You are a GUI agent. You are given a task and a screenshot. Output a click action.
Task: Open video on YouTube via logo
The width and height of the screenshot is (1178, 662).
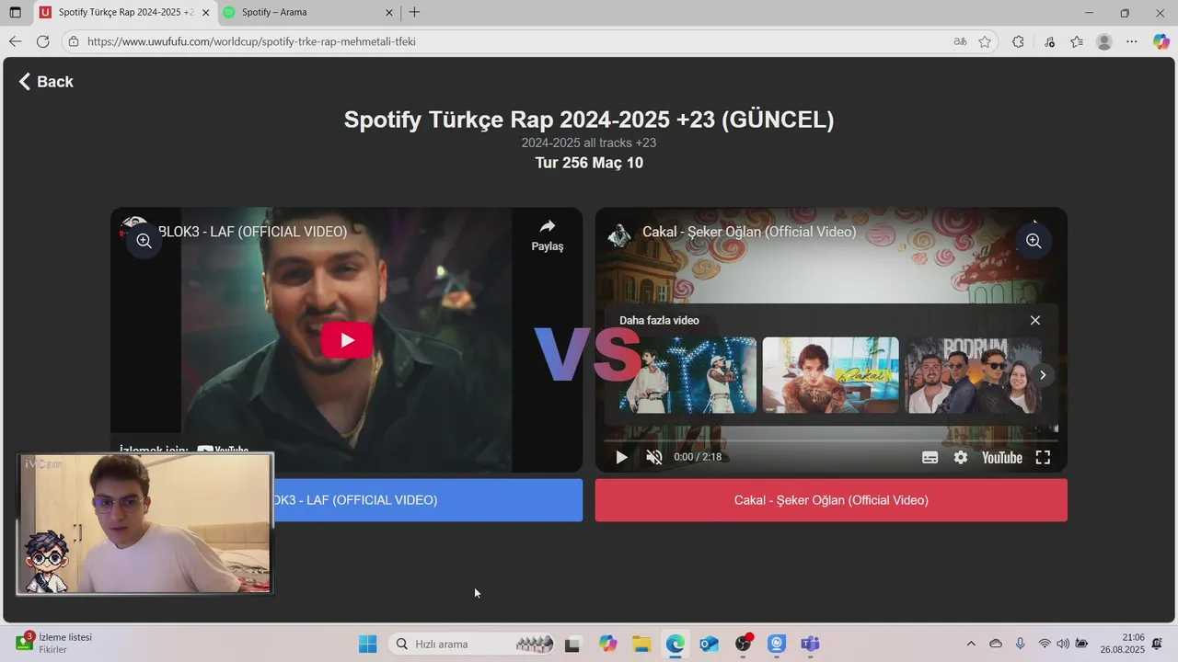click(1002, 457)
